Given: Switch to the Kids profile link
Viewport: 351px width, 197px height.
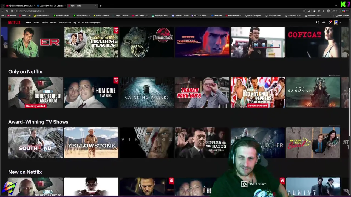Looking at the screenshot, I should click(324, 22).
